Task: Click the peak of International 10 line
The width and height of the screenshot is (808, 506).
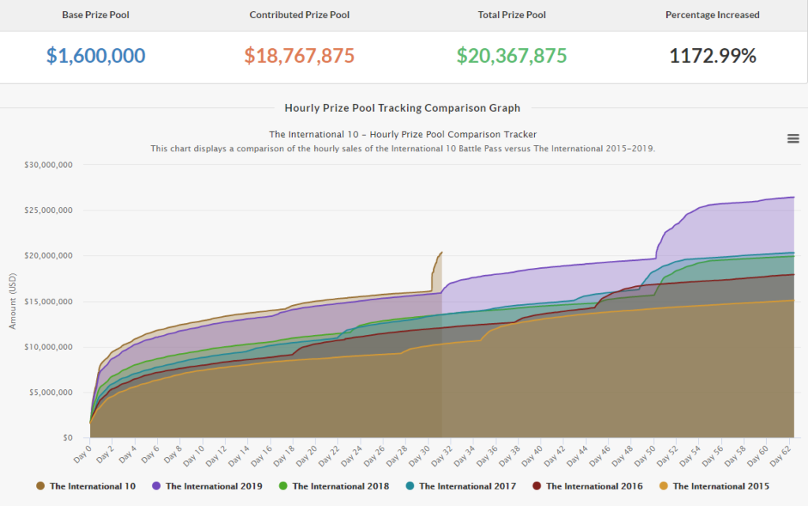Action: coord(441,253)
